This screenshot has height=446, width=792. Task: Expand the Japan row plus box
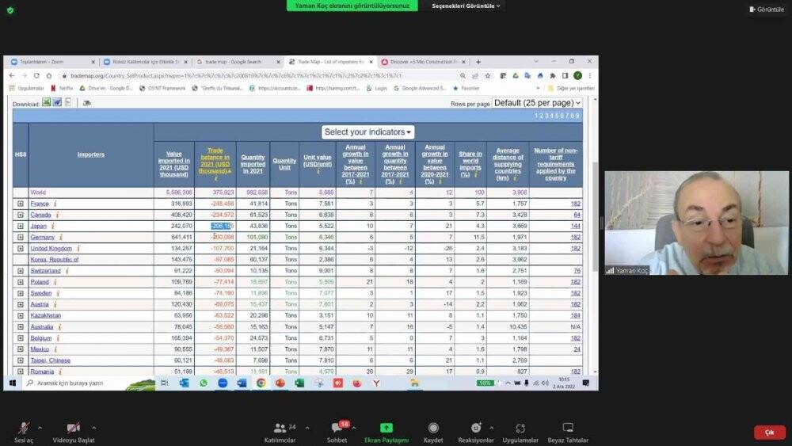[x=21, y=226]
